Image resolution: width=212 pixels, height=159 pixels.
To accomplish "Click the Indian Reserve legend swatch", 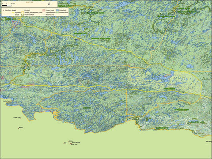I will pyautogui.click(x=44, y=12).
